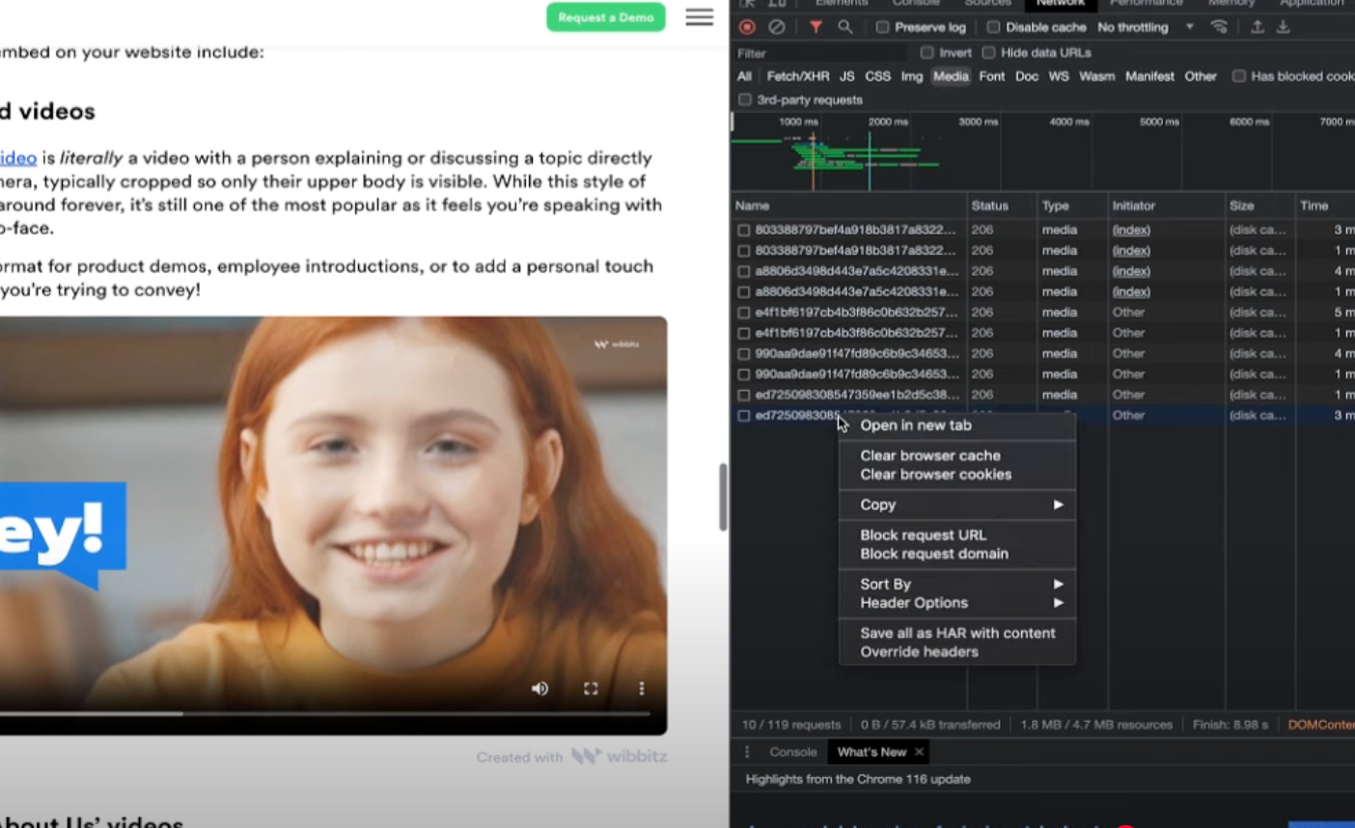Screen dimensions: 1355x828
Task: Export HAR using the download arrow icon
Action: click(1284, 27)
